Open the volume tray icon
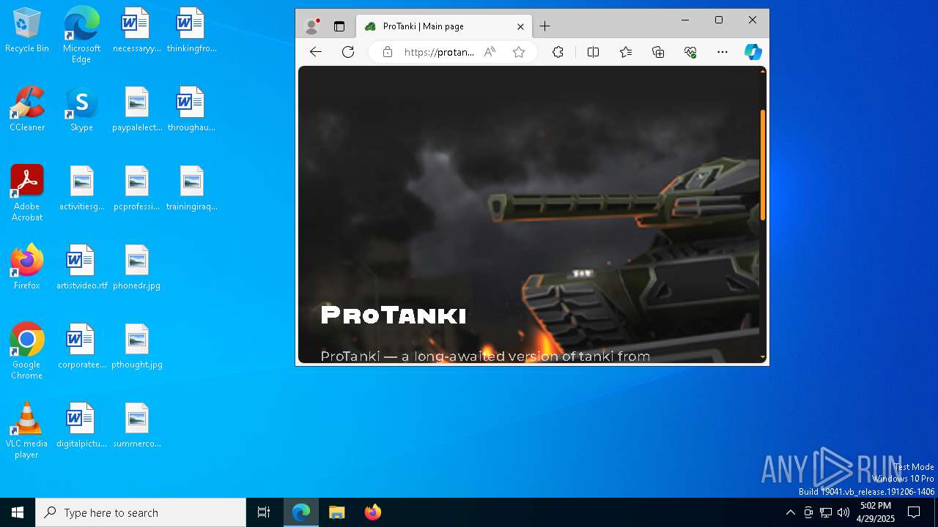Image resolution: width=938 pixels, height=527 pixels. 843,512
